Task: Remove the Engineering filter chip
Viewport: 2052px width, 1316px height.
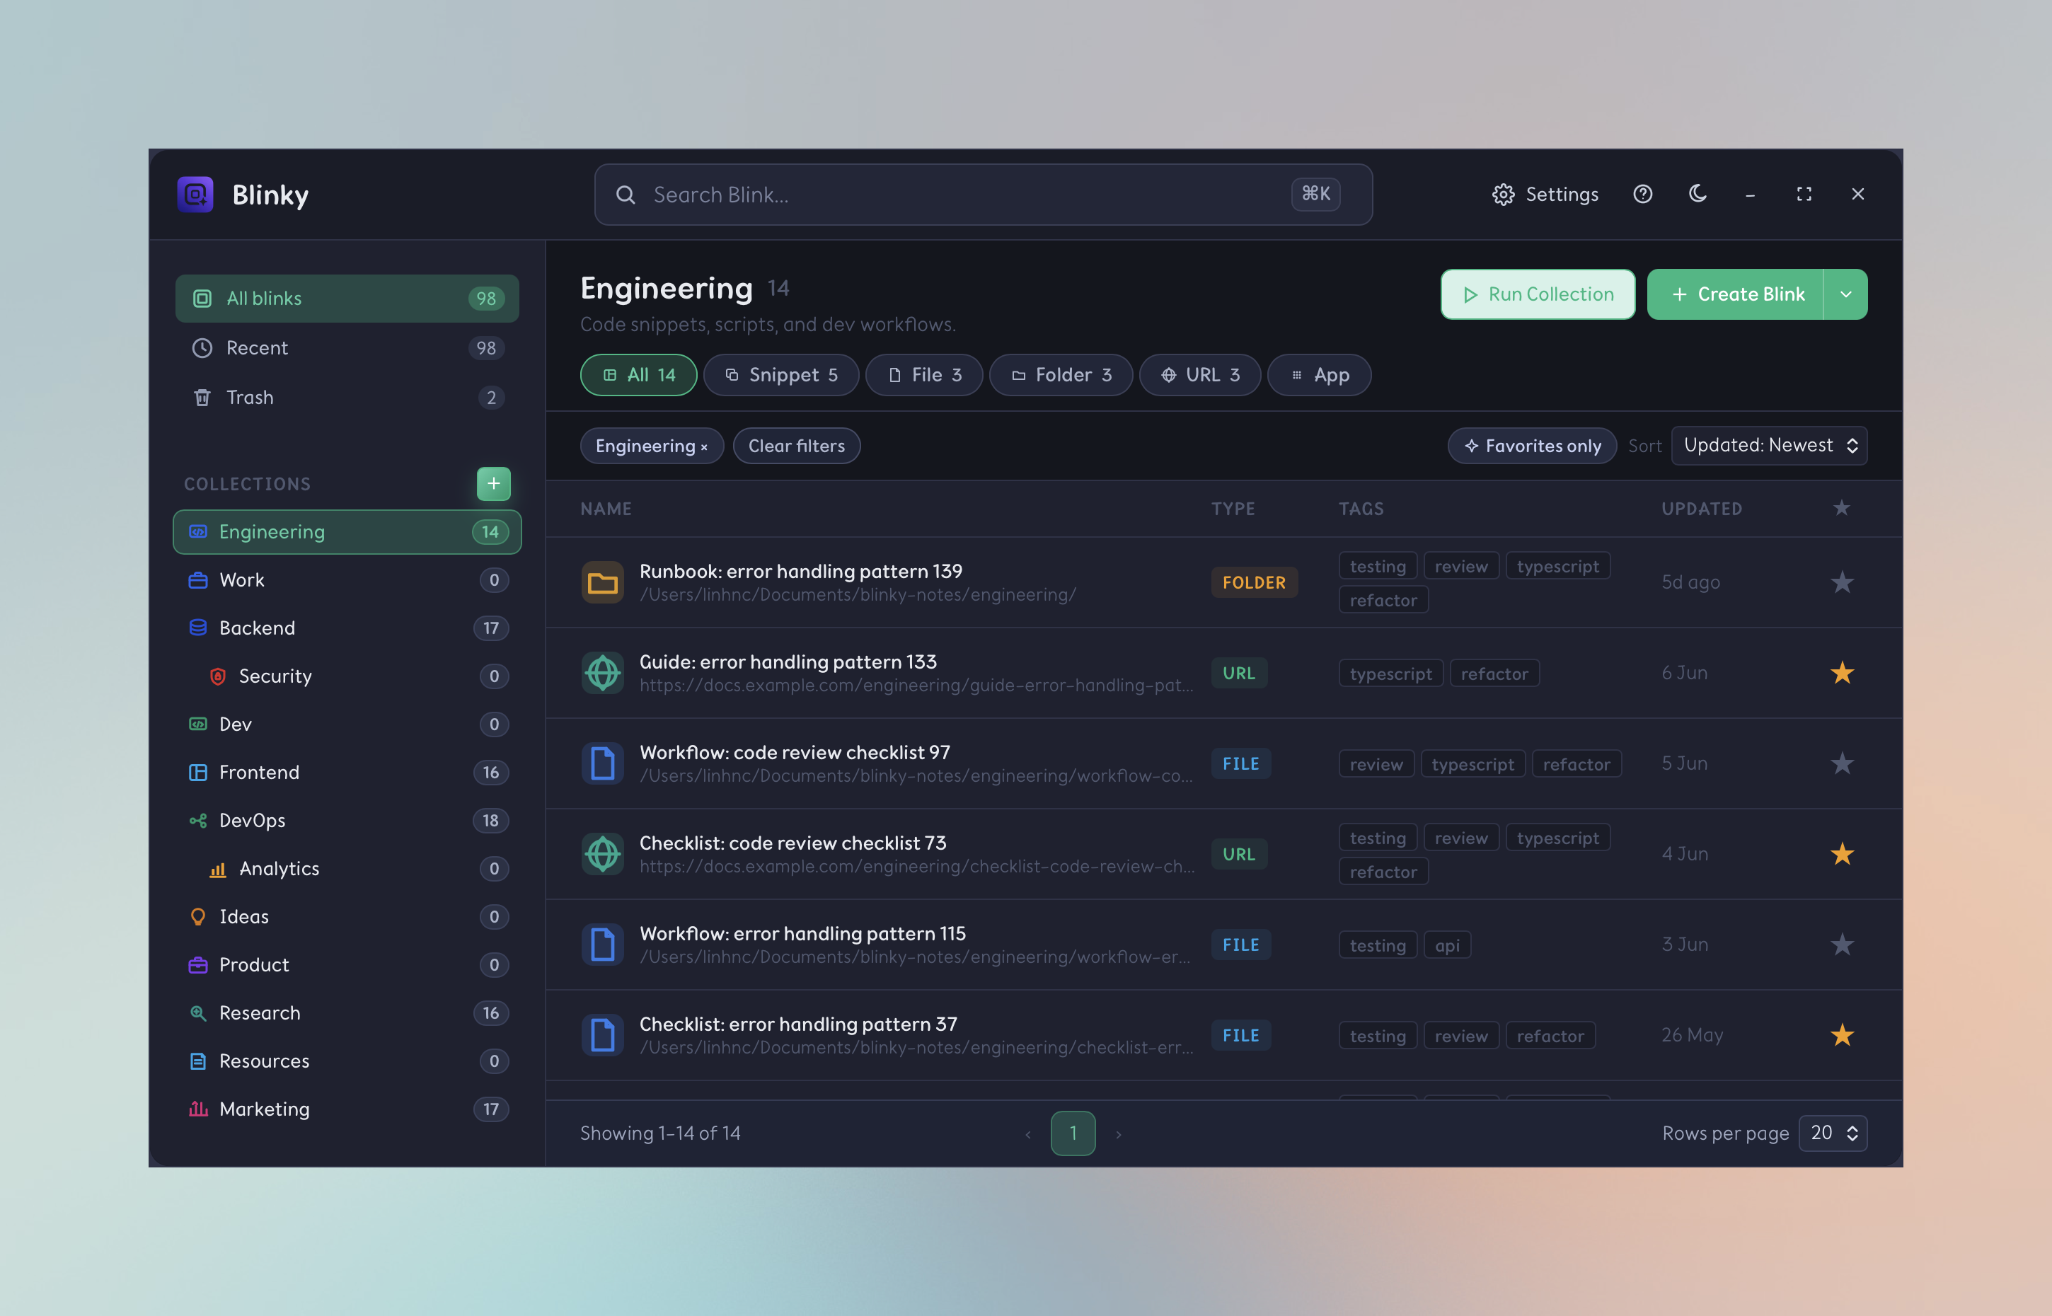Action: pos(704,447)
